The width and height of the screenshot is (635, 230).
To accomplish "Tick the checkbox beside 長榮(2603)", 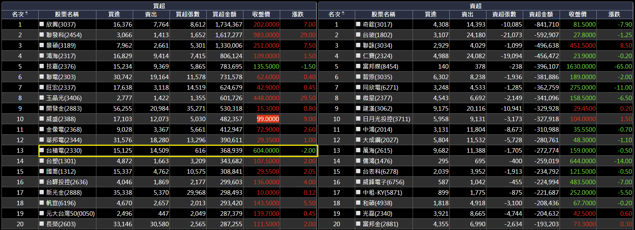I will (42, 224).
